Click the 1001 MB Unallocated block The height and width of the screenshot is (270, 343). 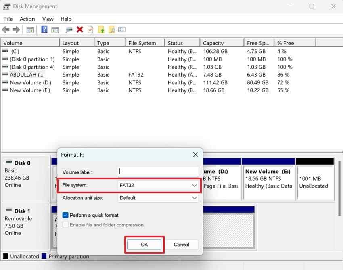coord(315,179)
